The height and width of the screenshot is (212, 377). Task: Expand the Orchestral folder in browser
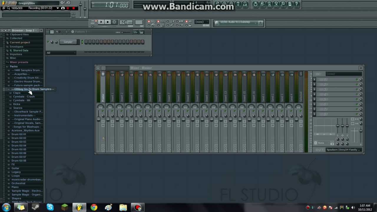(x=18, y=183)
